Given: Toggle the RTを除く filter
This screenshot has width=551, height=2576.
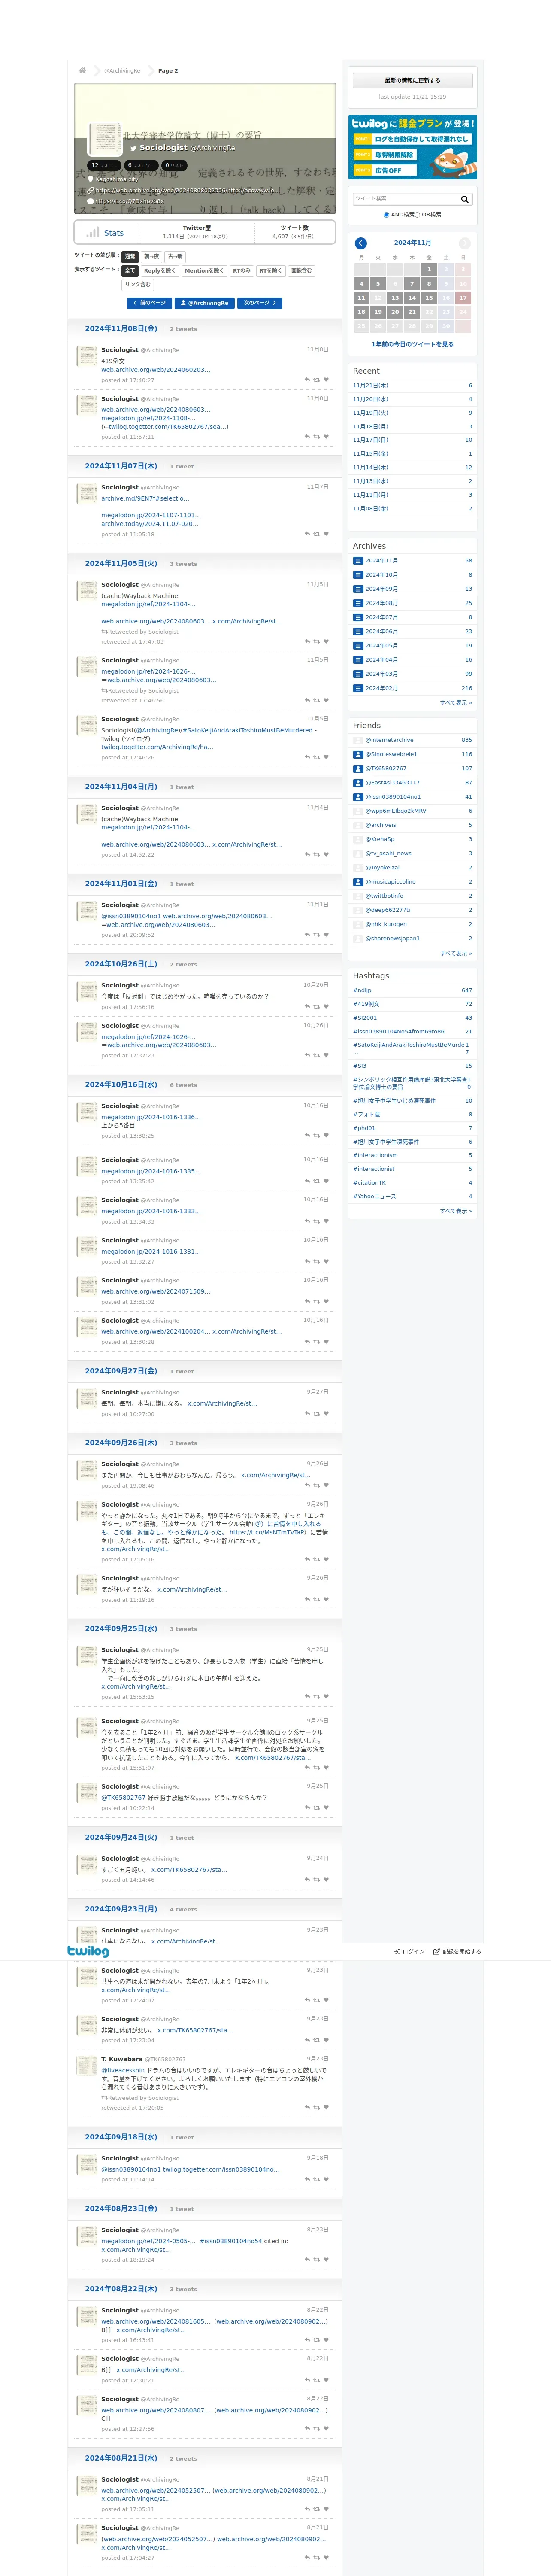Looking at the screenshot, I should [271, 271].
